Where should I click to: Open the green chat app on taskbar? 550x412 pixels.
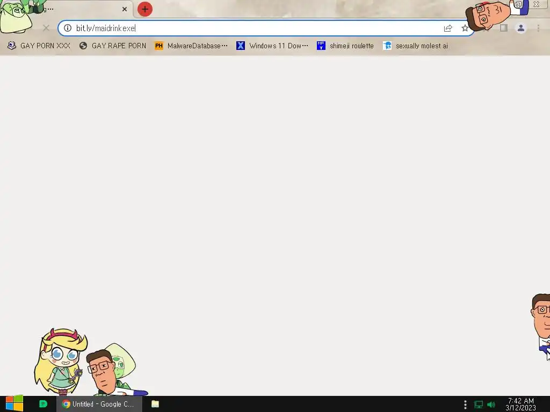pos(43,404)
